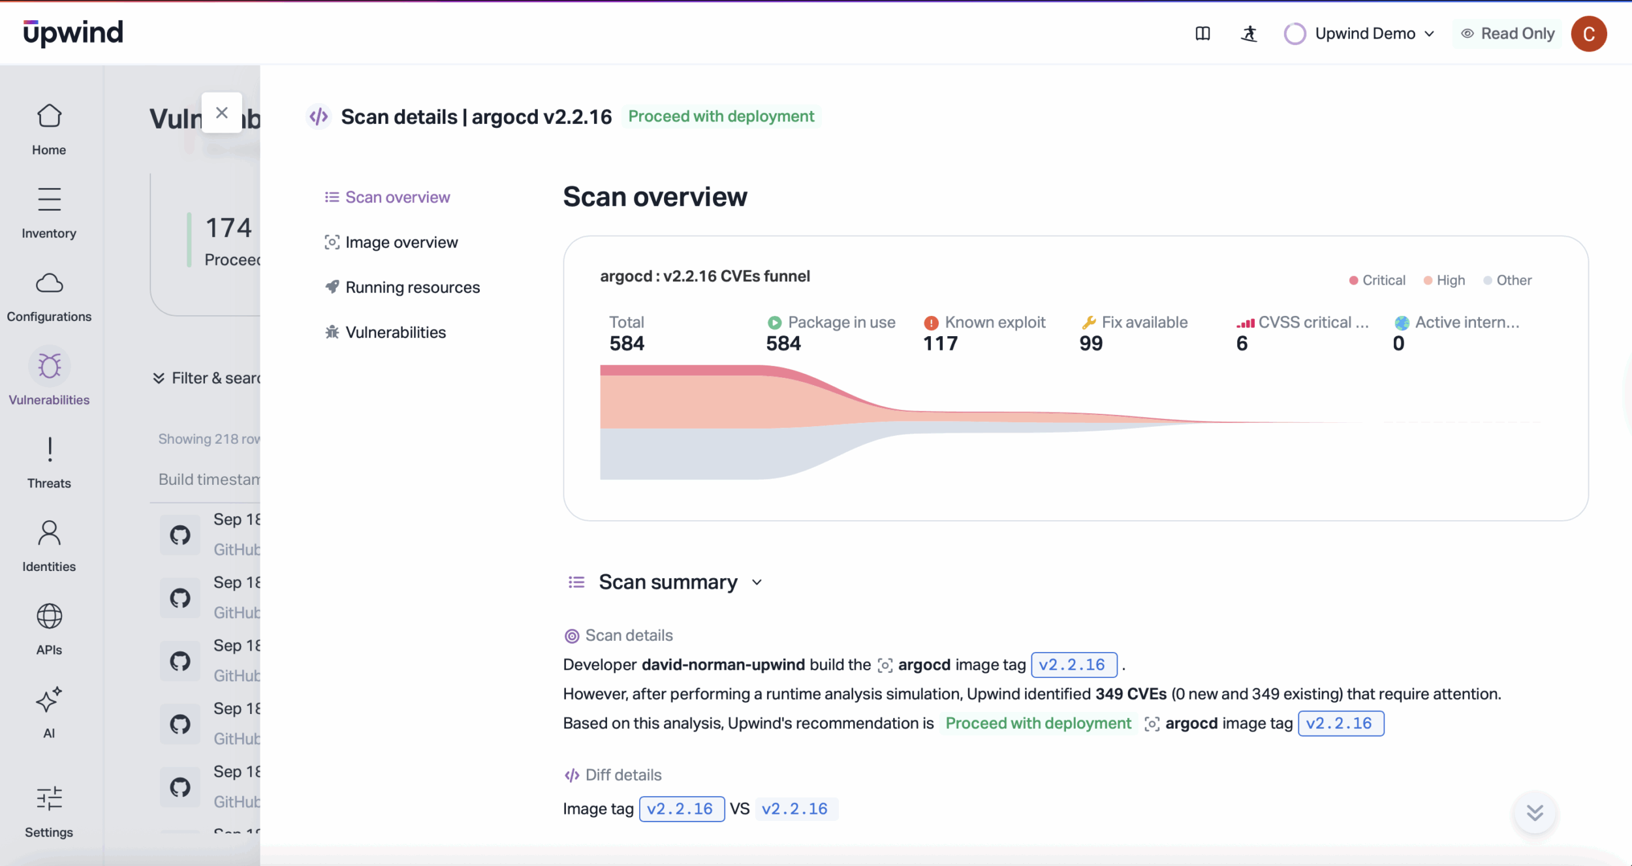The image size is (1632, 866).
Task: Go to Configurations cloud icon
Action: coord(49,284)
